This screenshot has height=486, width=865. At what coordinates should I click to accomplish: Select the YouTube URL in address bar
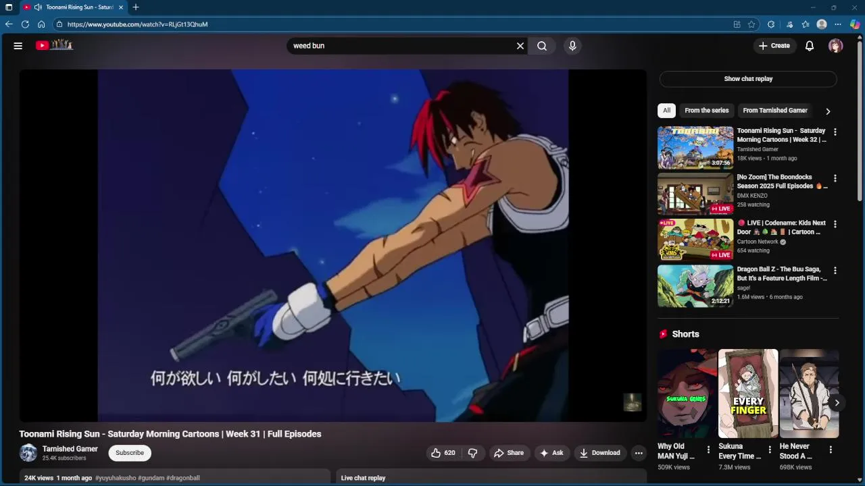137,24
